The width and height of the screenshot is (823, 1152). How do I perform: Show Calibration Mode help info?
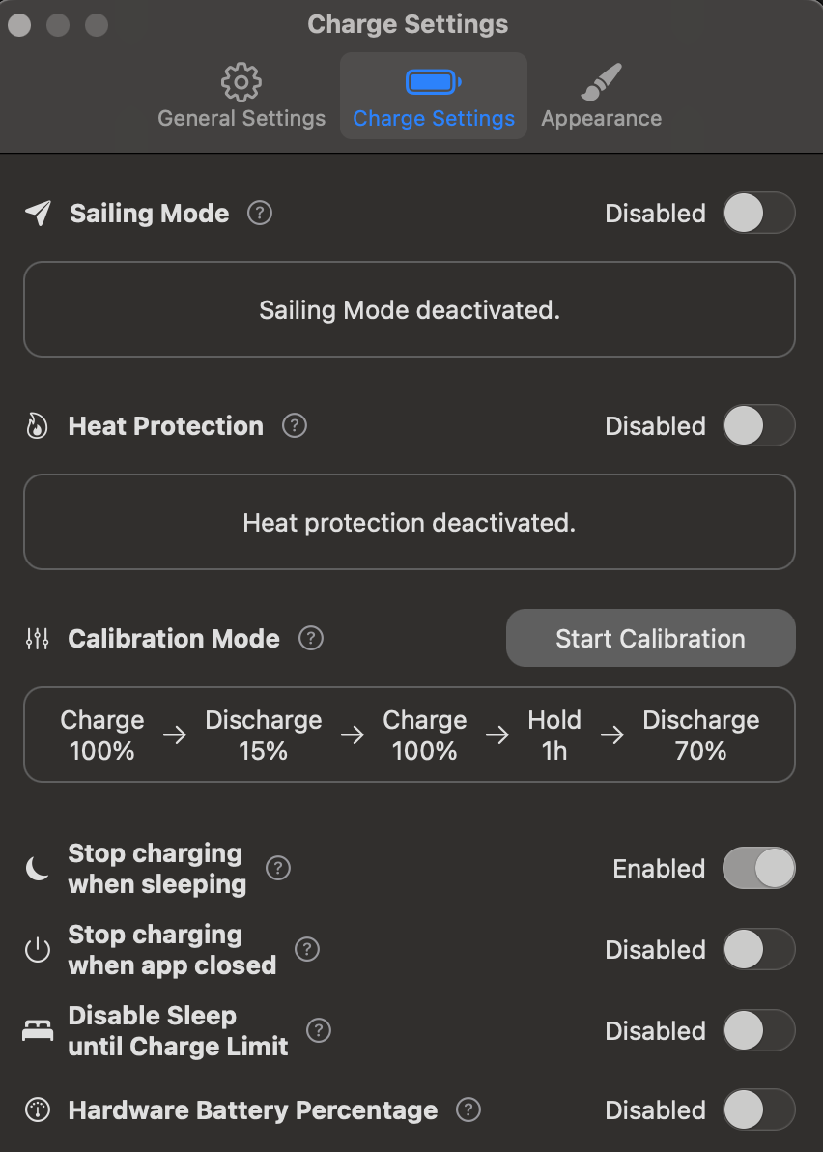tap(311, 638)
